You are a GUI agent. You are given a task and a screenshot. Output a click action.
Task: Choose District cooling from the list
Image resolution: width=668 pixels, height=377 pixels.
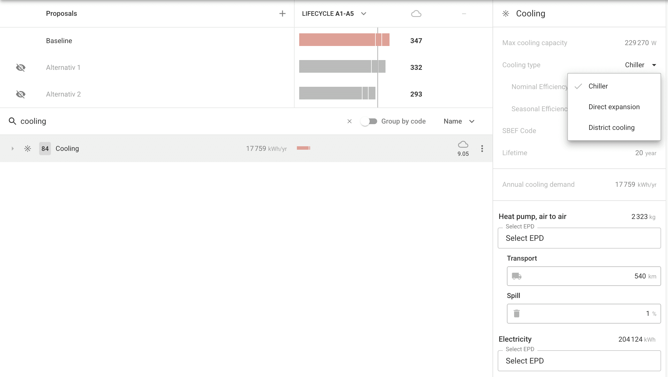coord(611,128)
